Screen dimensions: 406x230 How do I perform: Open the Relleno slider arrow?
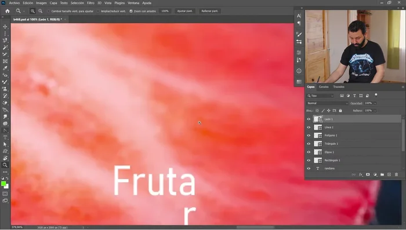click(x=375, y=111)
